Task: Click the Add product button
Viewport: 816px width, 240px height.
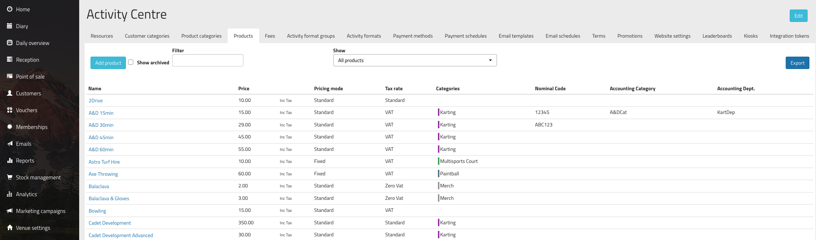Action: coord(108,63)
